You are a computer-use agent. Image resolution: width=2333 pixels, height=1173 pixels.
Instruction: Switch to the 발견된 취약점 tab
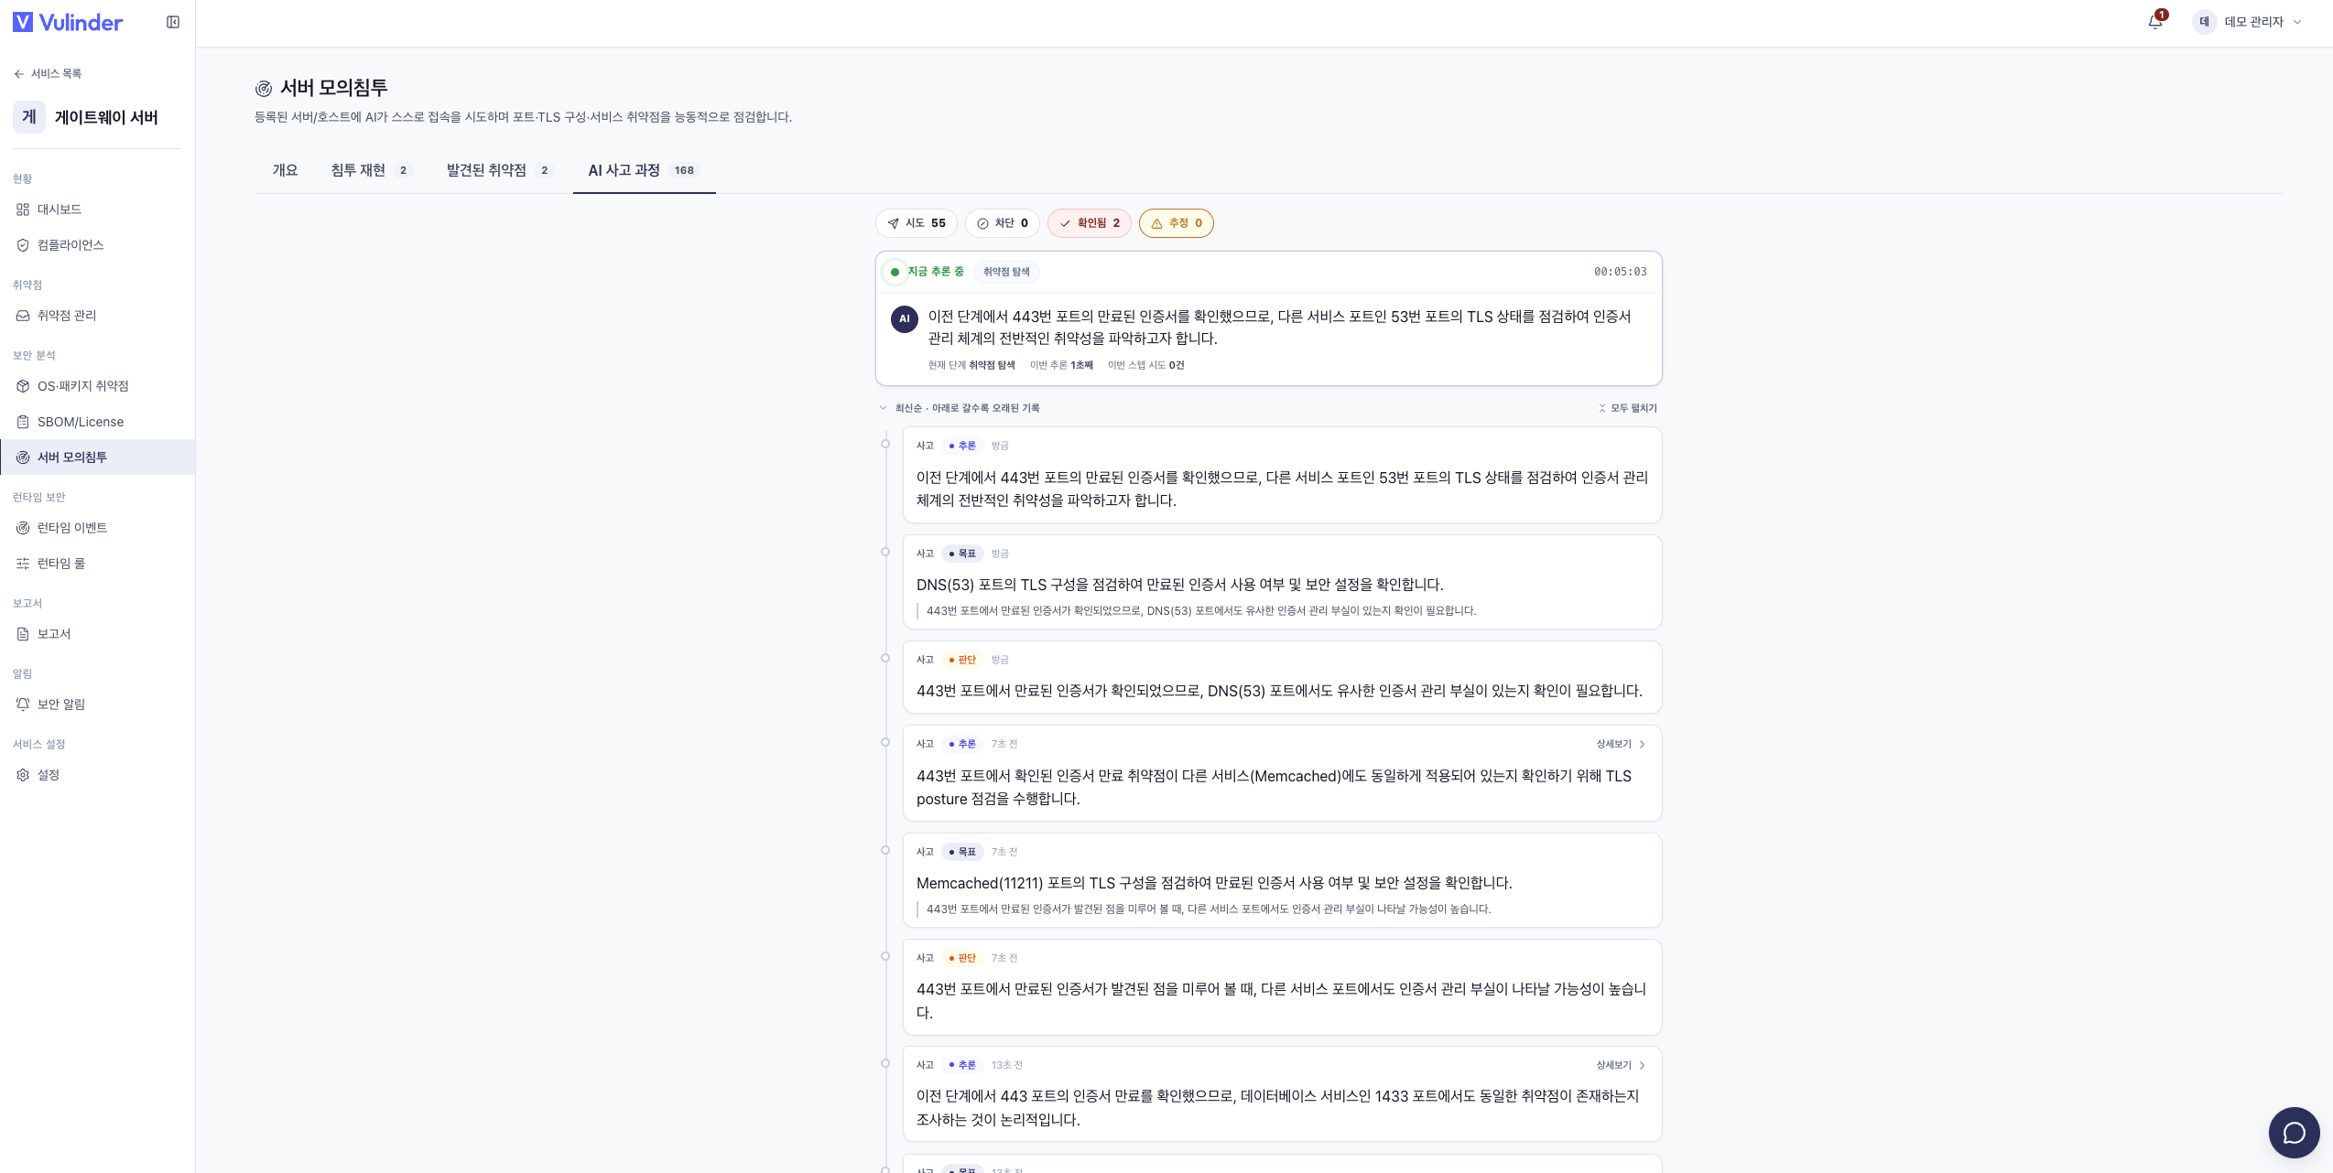pyautogui.click(x=499, y=170)
